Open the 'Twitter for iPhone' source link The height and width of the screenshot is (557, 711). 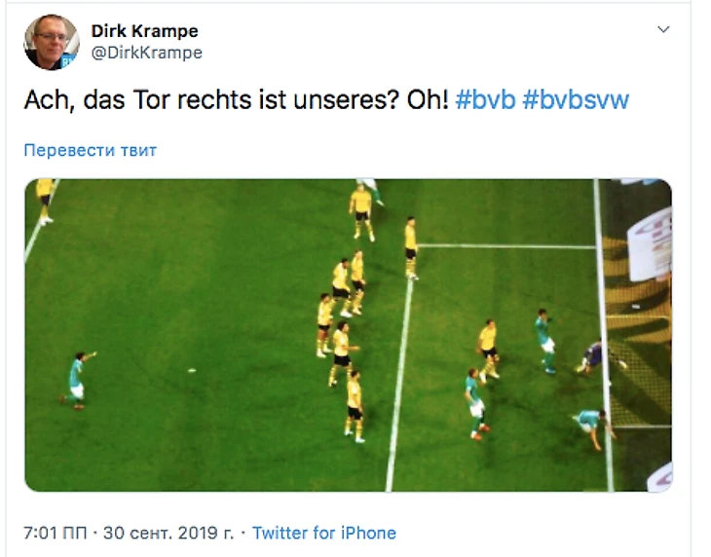click(324, 533)
